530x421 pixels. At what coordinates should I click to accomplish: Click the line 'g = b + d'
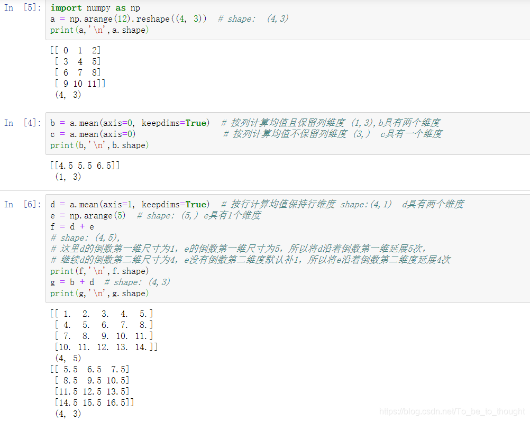tap(72, 282)
